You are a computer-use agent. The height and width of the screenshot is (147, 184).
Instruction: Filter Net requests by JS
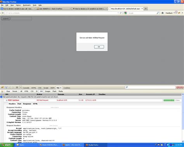(36, 91)
